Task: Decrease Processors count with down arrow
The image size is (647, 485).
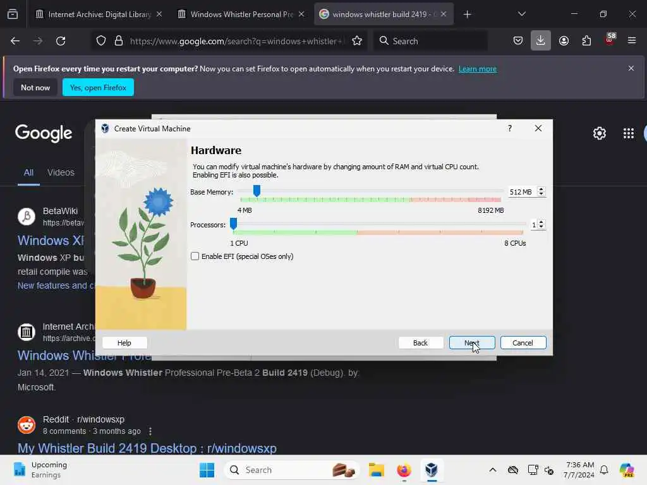Action: point(541,227)
